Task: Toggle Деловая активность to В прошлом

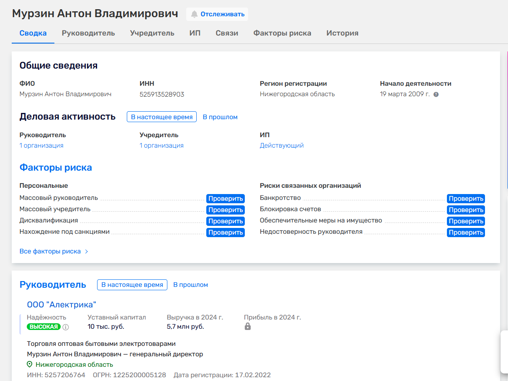Action: [x=220, y=117]
